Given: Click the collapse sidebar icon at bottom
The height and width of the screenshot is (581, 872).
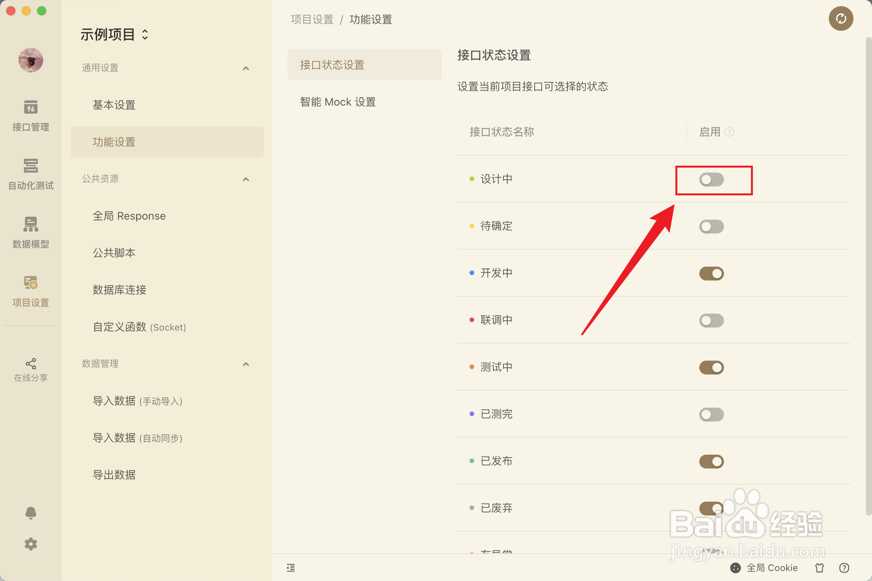Looking at the screenshot, I should pyautogui.click(x=291, y=568).
